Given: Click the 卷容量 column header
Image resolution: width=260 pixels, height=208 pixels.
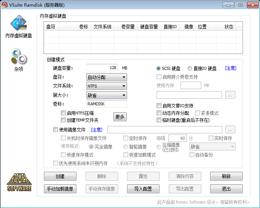Looking at the screenshot, I should [x=128, y=27].
